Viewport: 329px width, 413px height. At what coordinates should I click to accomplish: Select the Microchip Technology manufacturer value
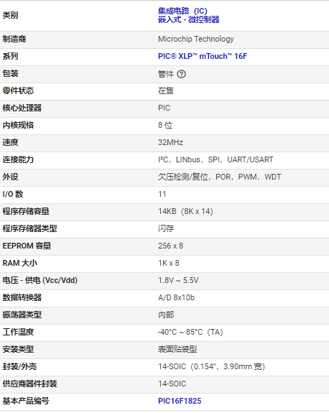coord(195,39)
